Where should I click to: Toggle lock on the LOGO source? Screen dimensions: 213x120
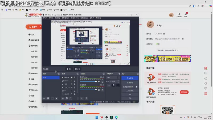tap(75, 81)
